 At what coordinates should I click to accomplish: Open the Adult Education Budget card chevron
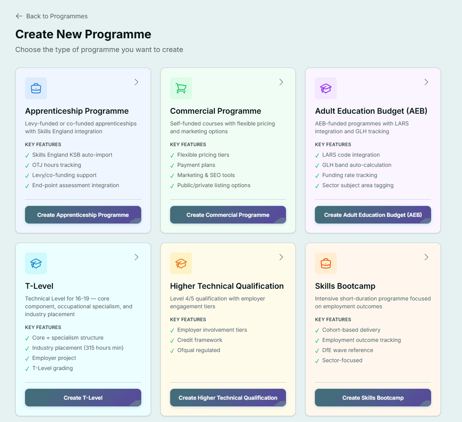(426, 82)
